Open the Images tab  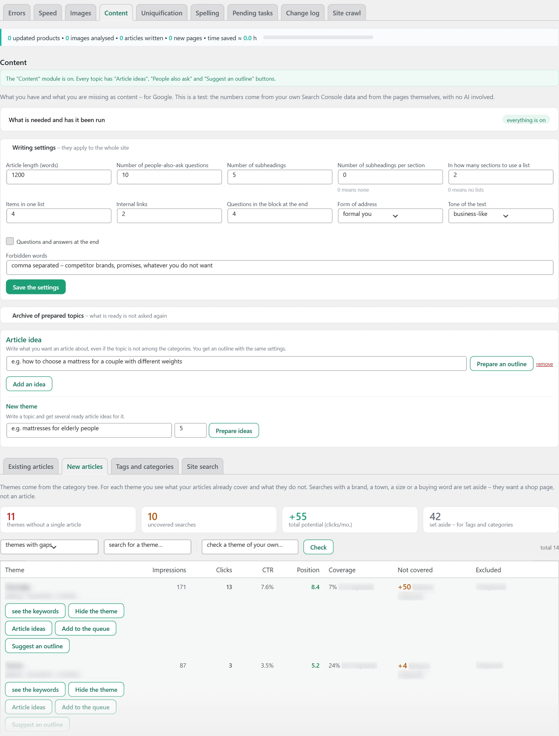[x=81, y=13]
